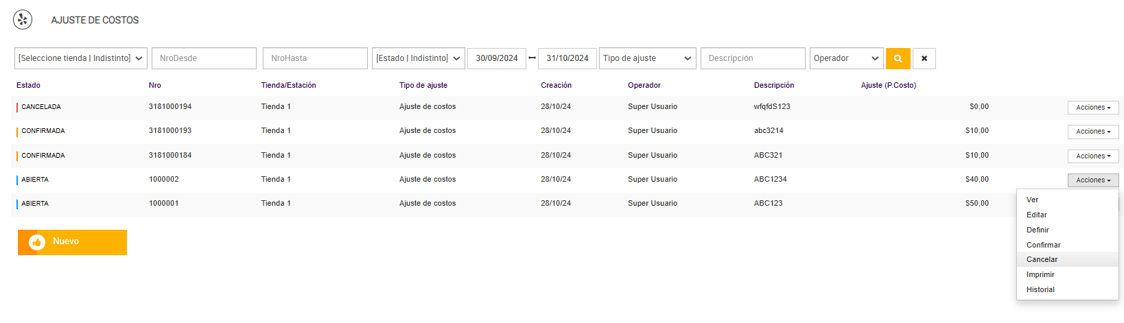Click the Descripción filter field
Image resolution: width=1124 pixels, height=323 pixels.
[752, 58]
